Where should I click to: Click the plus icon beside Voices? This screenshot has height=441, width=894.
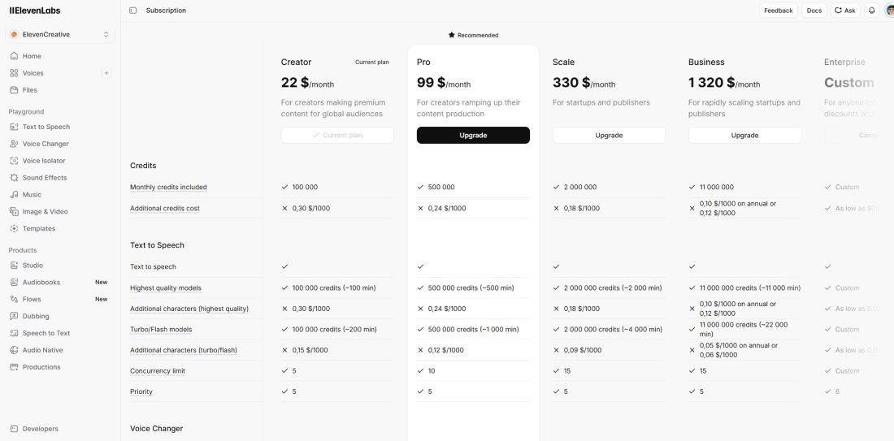click(106, 73)
